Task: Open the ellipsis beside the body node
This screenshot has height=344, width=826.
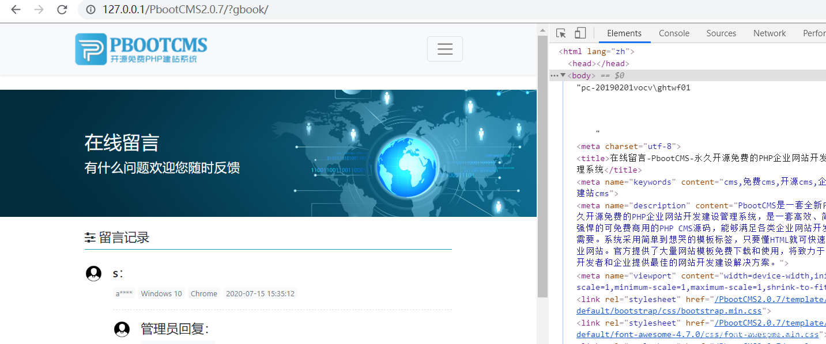Action: coord(554,75)
